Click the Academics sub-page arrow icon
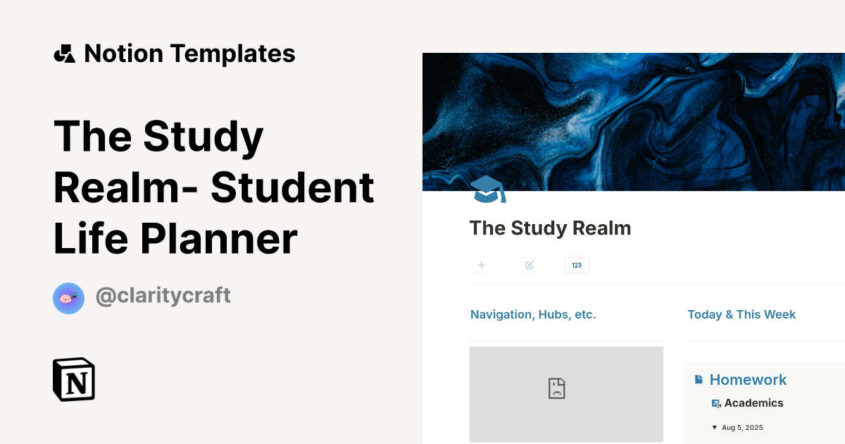 716,402
